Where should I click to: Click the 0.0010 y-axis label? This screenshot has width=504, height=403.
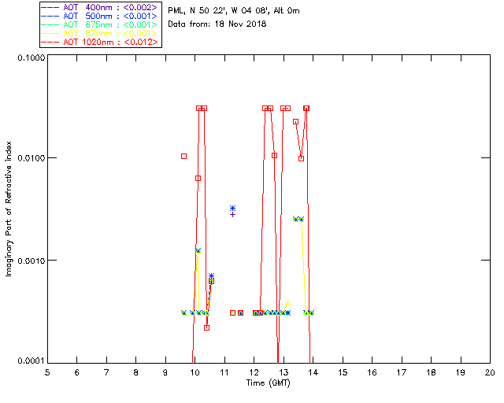point(31,261)
